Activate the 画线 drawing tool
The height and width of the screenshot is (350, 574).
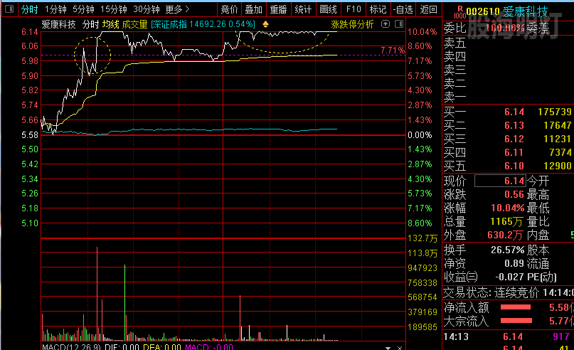(x=328, y=9)
